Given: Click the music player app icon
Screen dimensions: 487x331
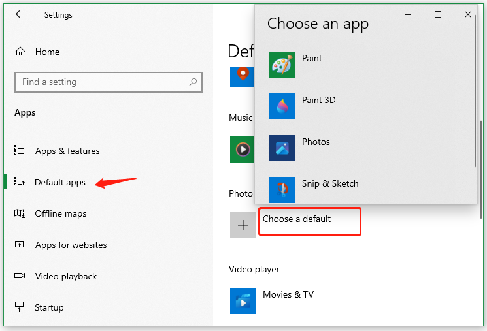Looking at the screenshot, I should click(x=243, y=150).
